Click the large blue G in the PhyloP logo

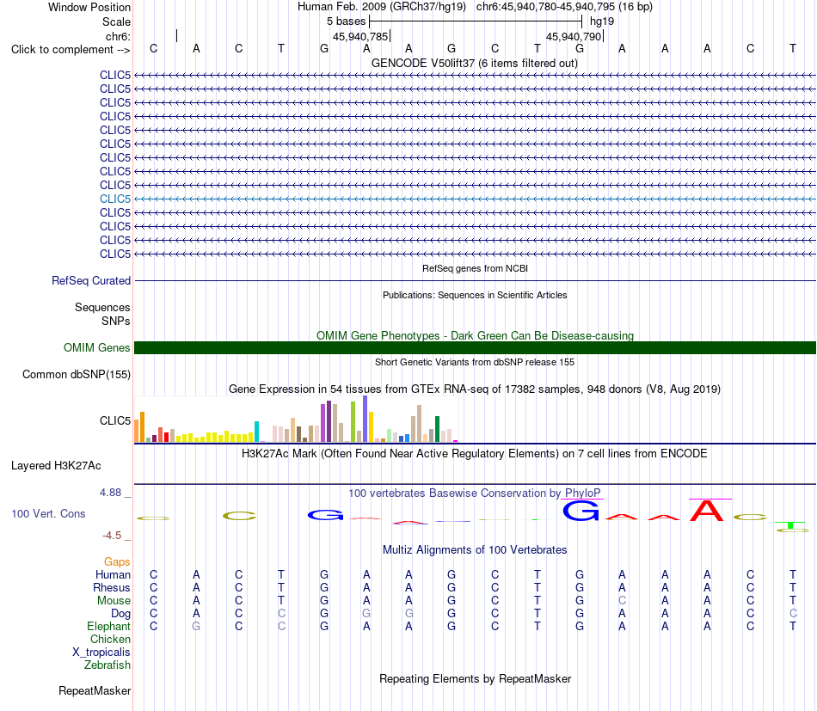pyautogui.click(x=581, y=511)
